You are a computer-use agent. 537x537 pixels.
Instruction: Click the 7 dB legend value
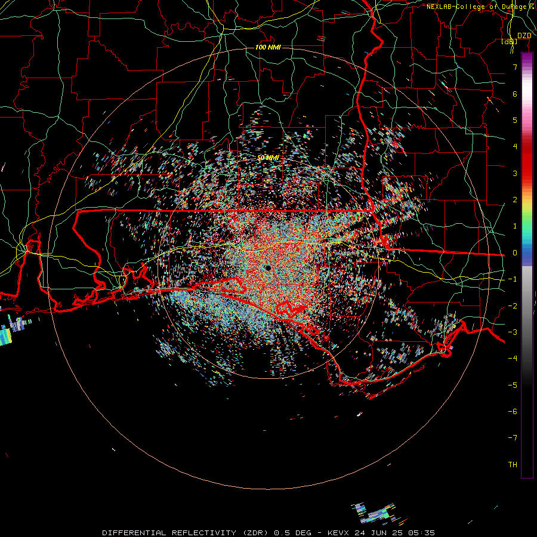tap(515, 67)
